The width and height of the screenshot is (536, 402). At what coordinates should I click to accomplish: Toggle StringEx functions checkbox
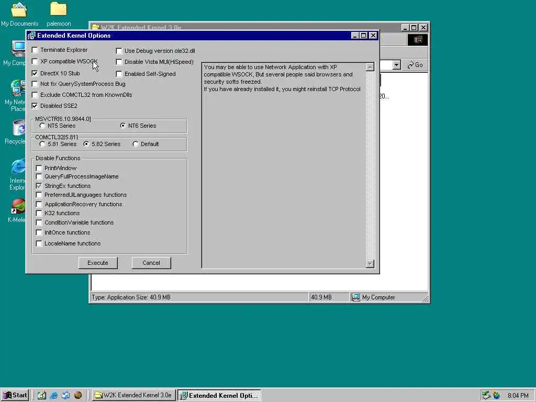(39, 186)
